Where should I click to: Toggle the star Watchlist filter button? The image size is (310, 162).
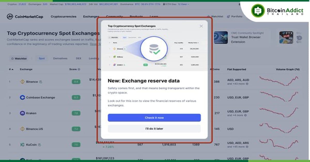point(19,59)
